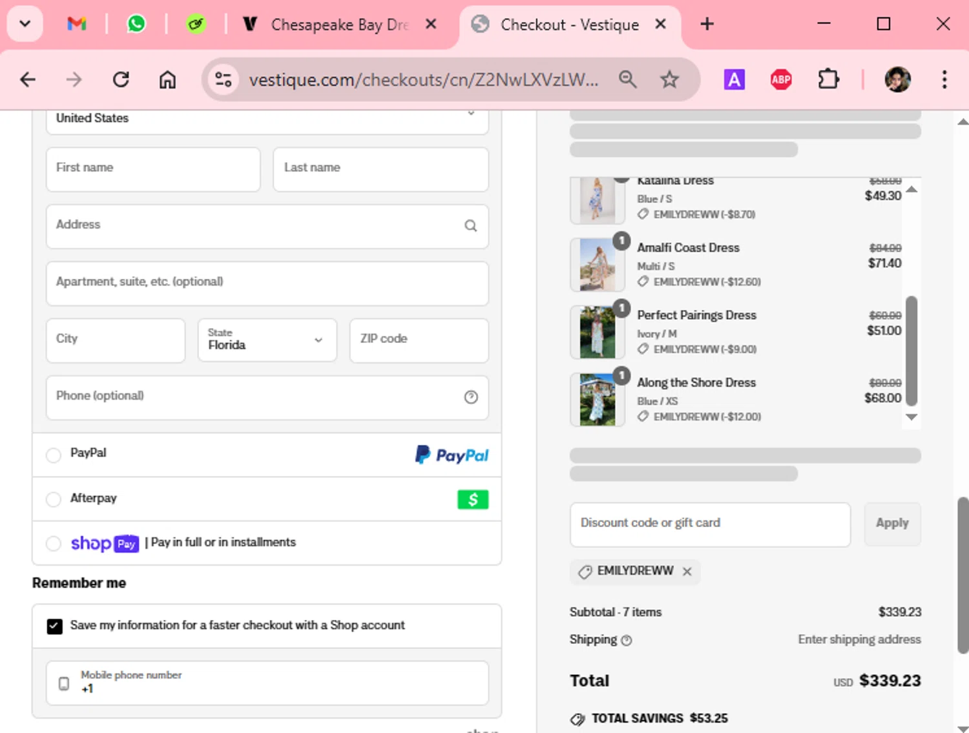Focus the Last name field
969x733 pixels.
(x=381, y=169)
